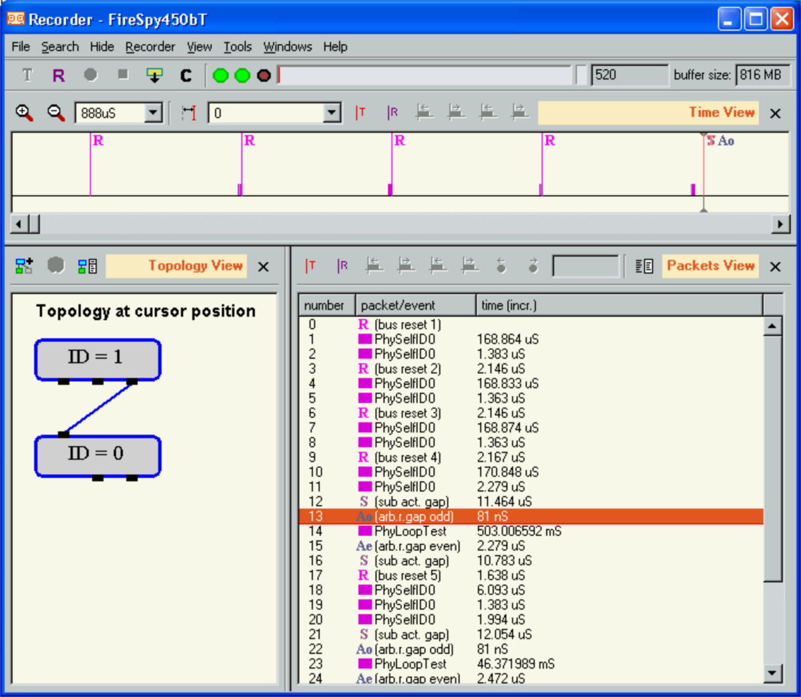Screen dimensions: 801x697
Task: Open the Recorder menu
Action: (150, 47)
